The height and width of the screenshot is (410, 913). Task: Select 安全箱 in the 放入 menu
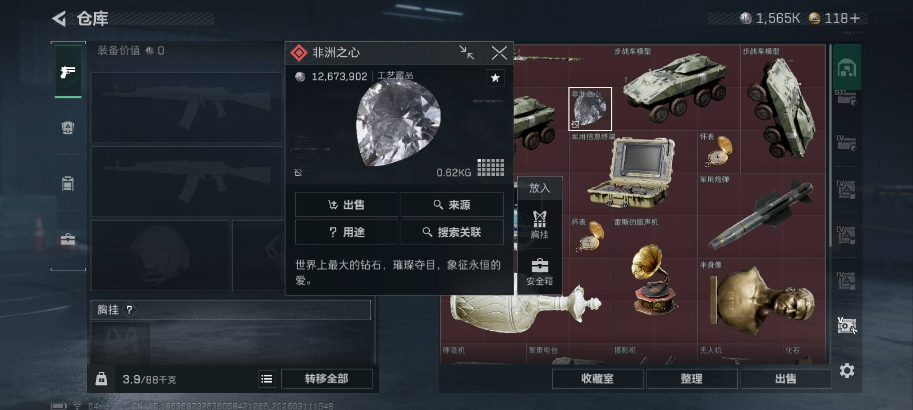539,272
